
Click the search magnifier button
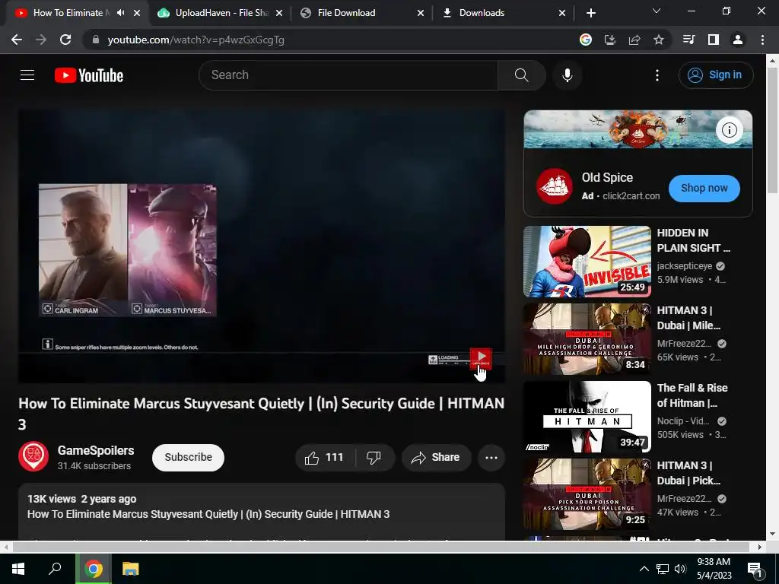(522, 75)
